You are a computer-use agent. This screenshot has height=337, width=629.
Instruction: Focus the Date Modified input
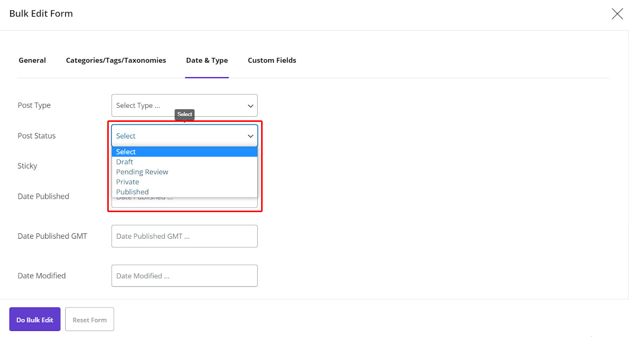point(184,275)
